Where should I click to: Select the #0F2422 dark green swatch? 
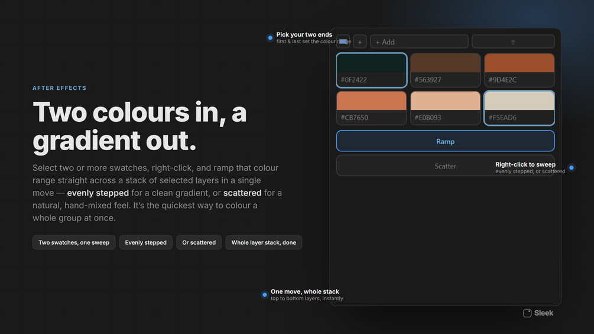click(371, 70)
